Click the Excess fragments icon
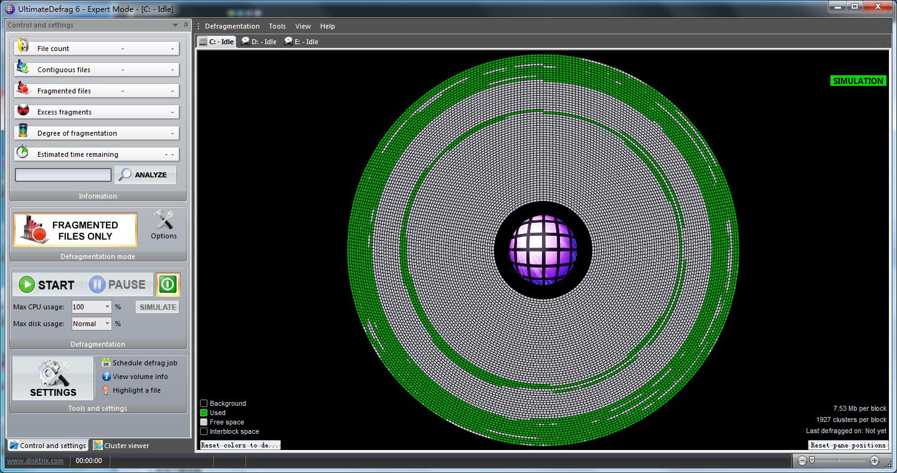The height and width of the screenshot is (473, 897). (x=23, y=111)
